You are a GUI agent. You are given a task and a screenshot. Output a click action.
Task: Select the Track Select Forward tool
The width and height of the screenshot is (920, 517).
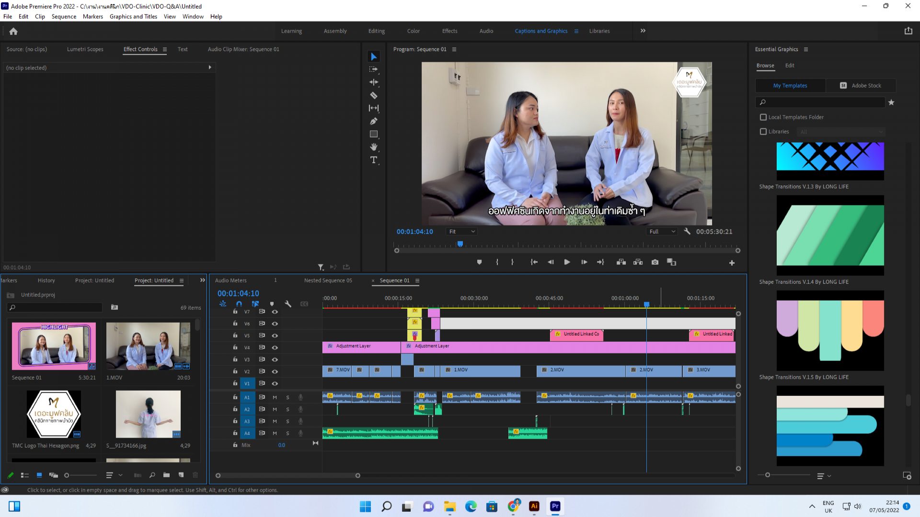click(x=374, y=69)
